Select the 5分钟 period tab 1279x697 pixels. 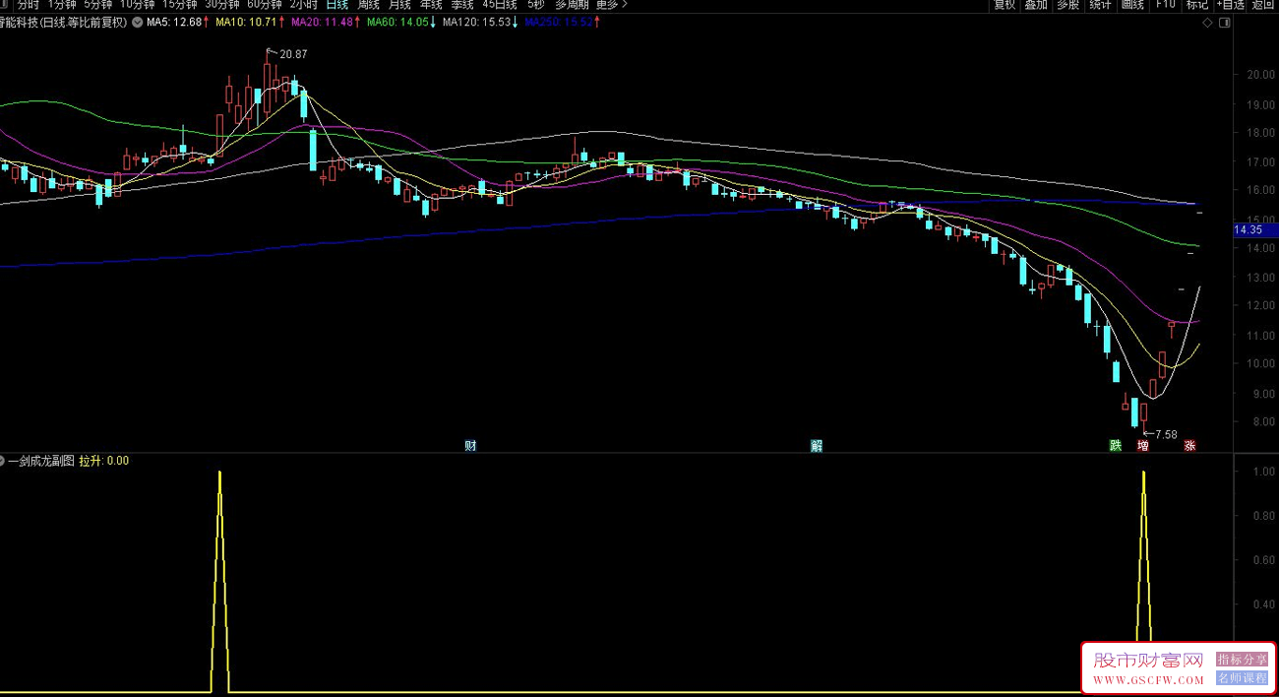pyautogui.click(x=98, y=4)
